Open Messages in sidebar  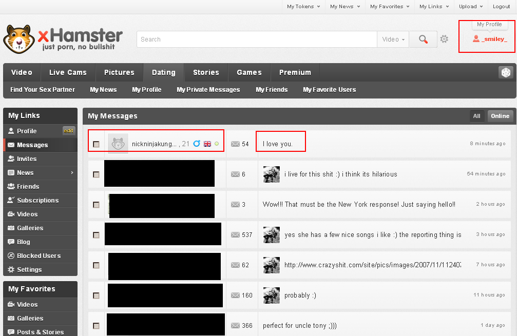(40, 145)
